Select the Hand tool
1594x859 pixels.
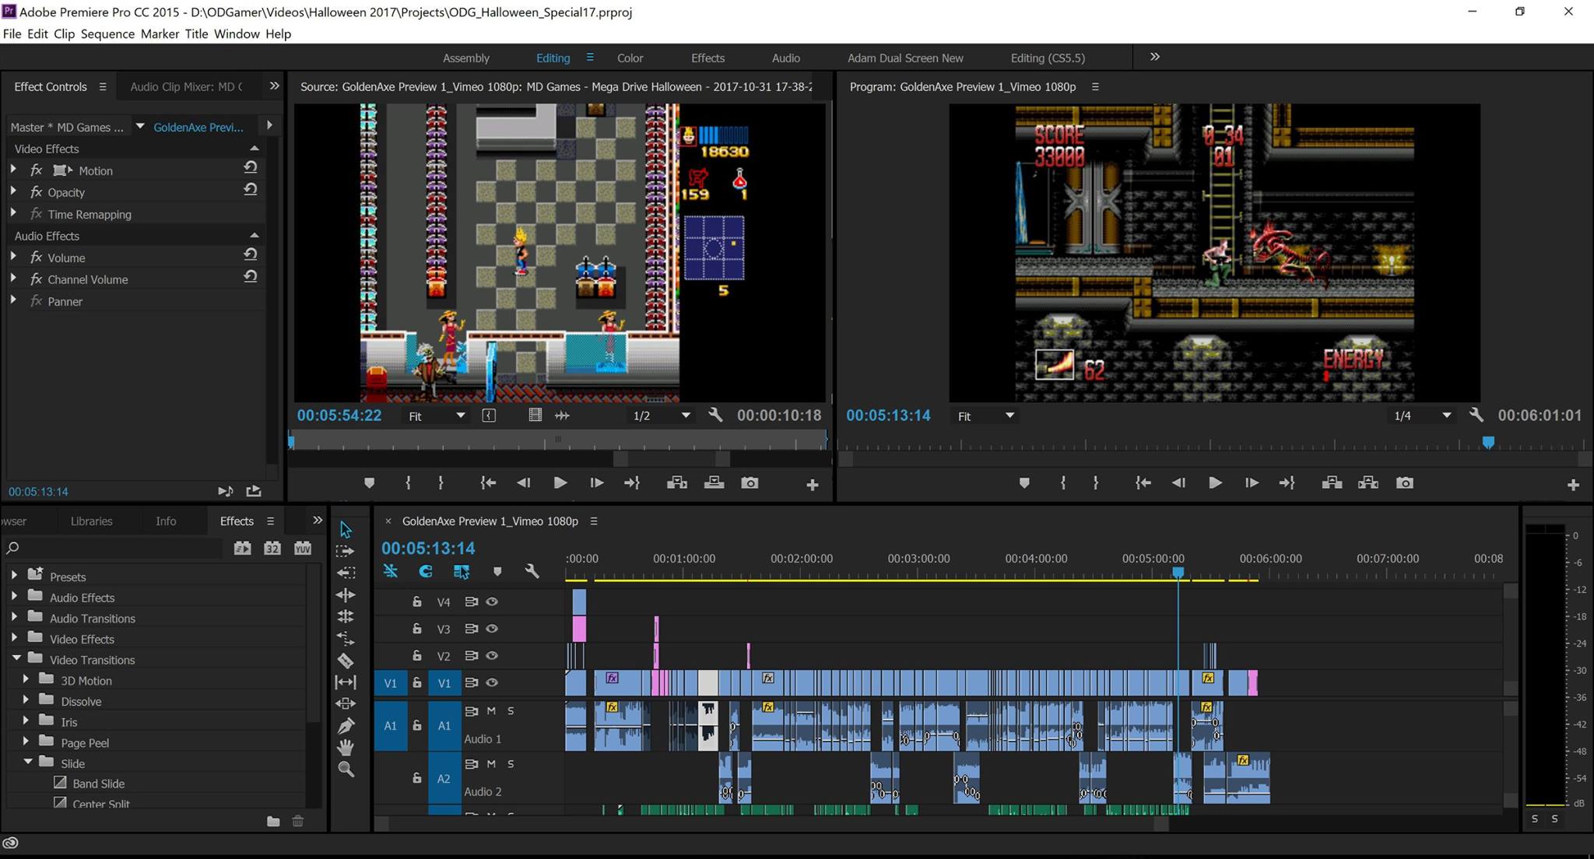click(x=346, y=748)
